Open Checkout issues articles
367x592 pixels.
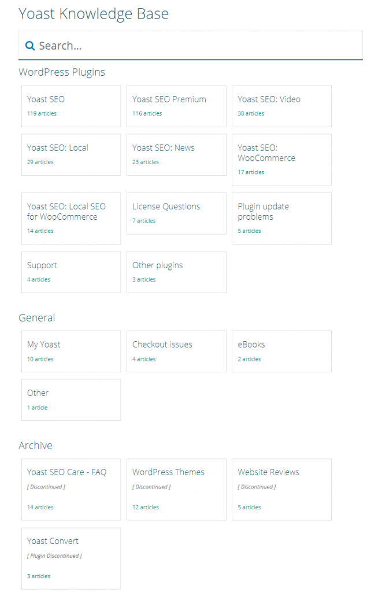[176, 351]
